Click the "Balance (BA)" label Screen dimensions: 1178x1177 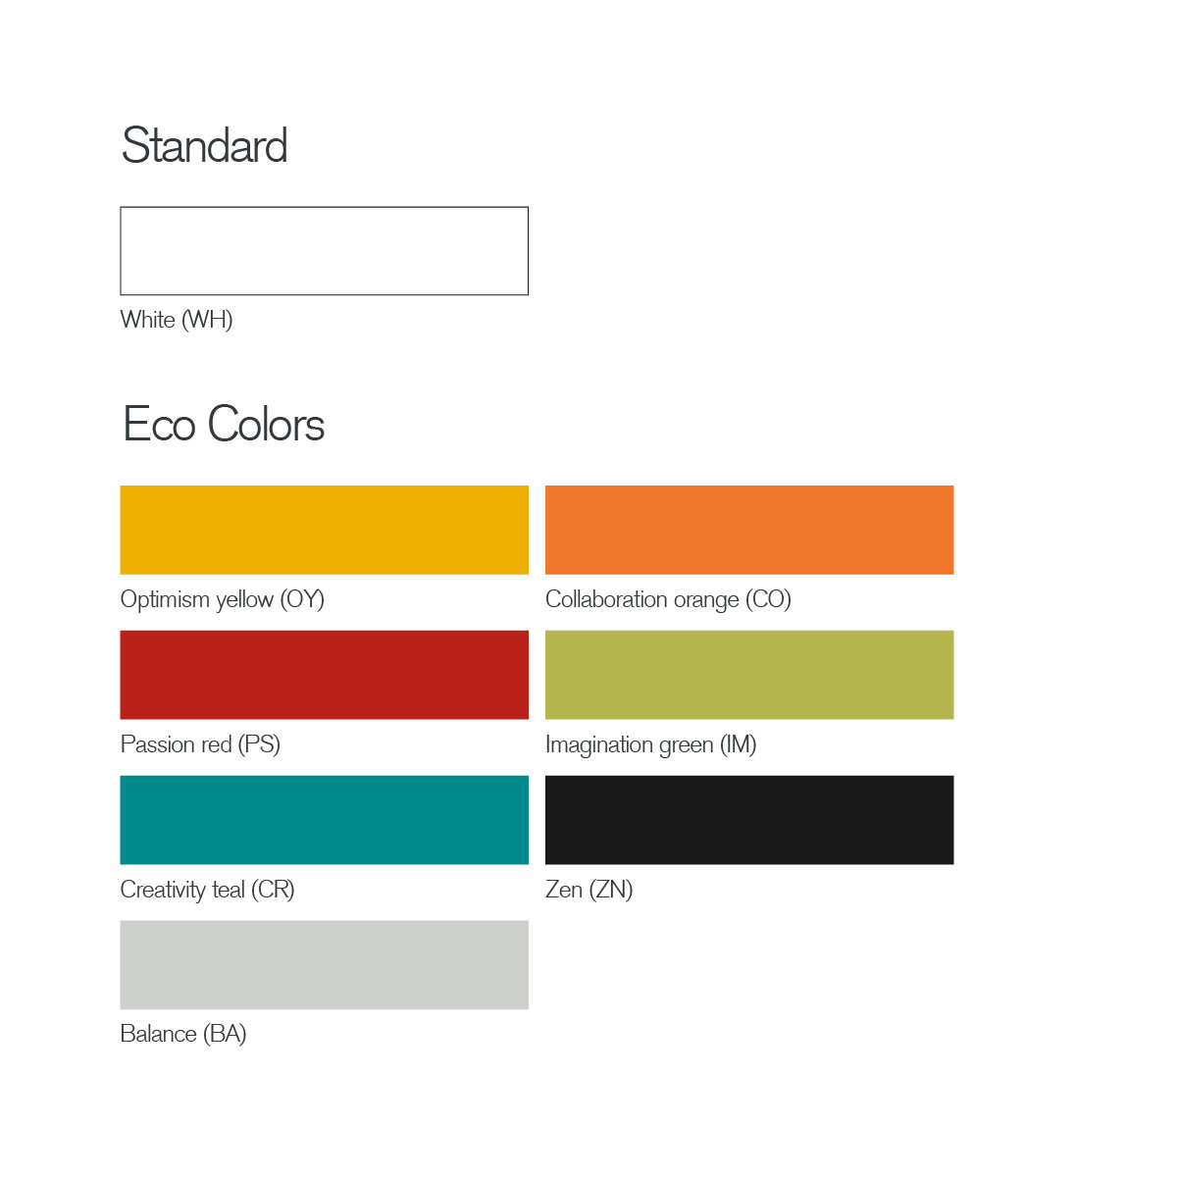[183, 1034]
